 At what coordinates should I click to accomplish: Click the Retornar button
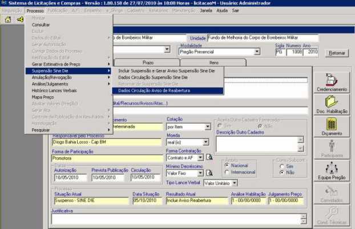[334, 52]
